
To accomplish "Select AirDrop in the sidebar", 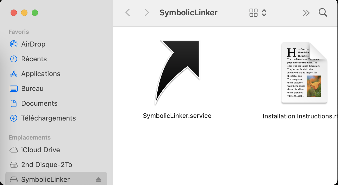I will pyautogui.click(x=33, y=44).
